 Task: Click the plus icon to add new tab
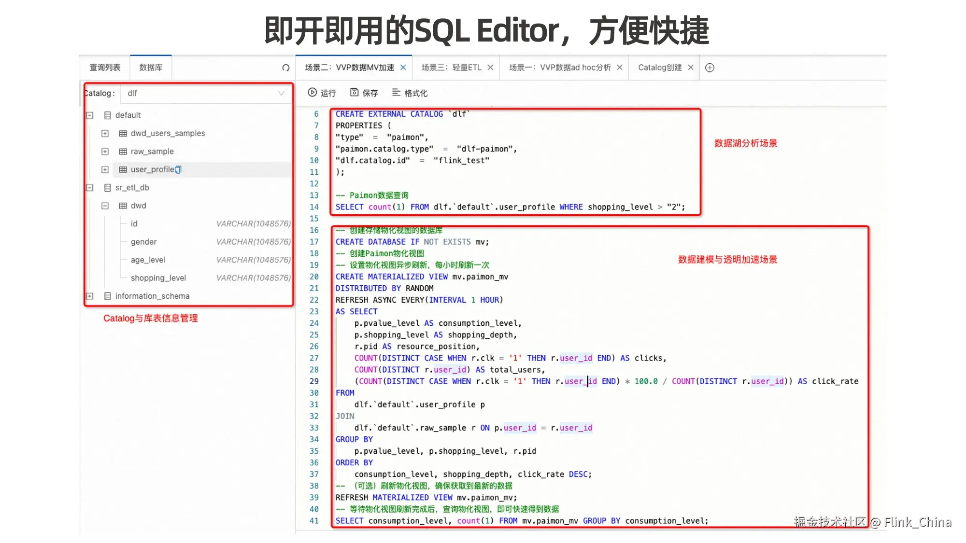pos(710,68)
